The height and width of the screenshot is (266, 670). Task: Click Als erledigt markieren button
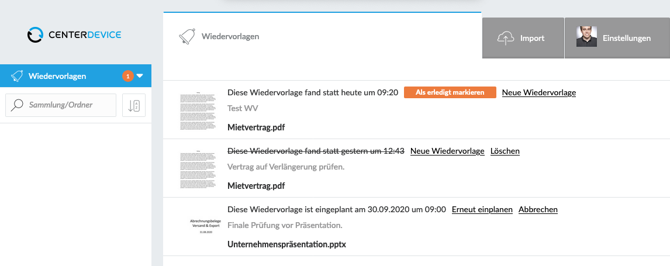point(450,92)
